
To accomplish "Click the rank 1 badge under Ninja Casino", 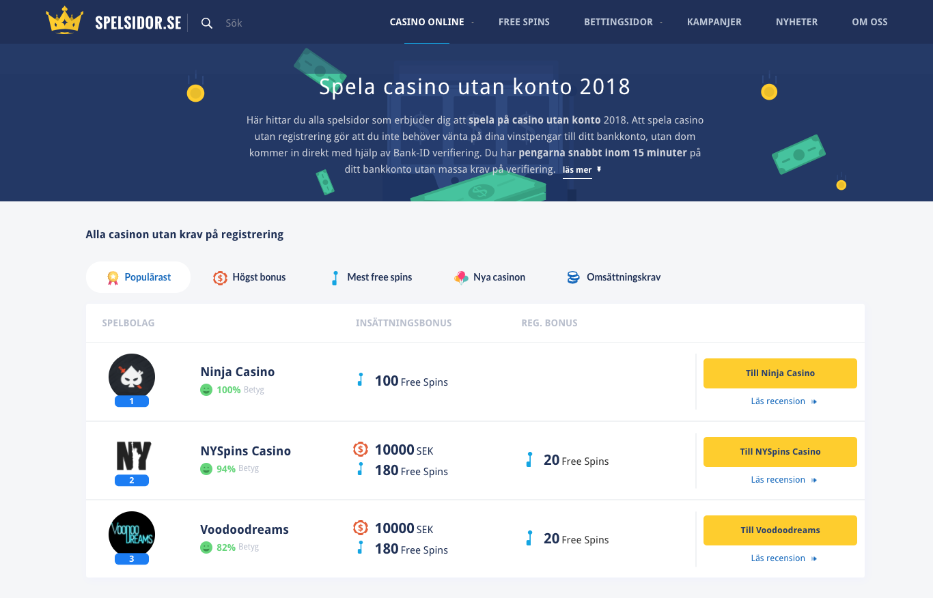I will point(132,401).
